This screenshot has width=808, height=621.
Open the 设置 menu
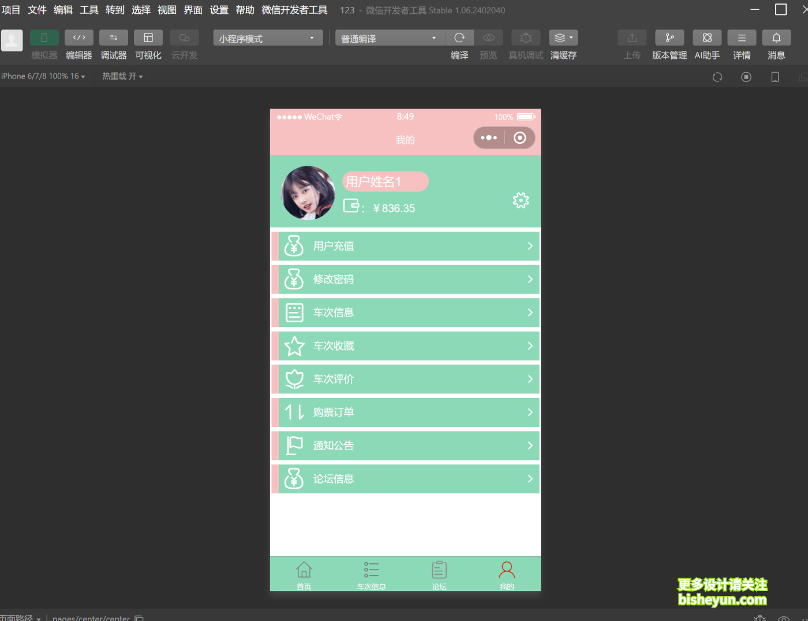point(219,10)
